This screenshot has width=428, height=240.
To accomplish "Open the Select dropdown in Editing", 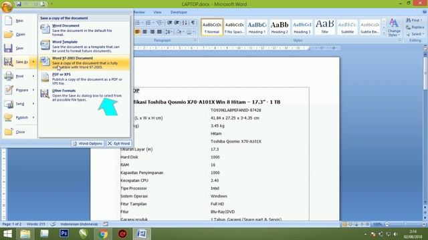I will (415, 34).
